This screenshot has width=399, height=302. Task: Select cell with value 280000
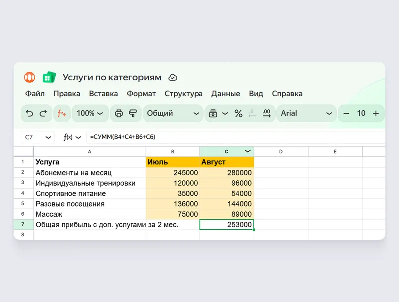227,172
